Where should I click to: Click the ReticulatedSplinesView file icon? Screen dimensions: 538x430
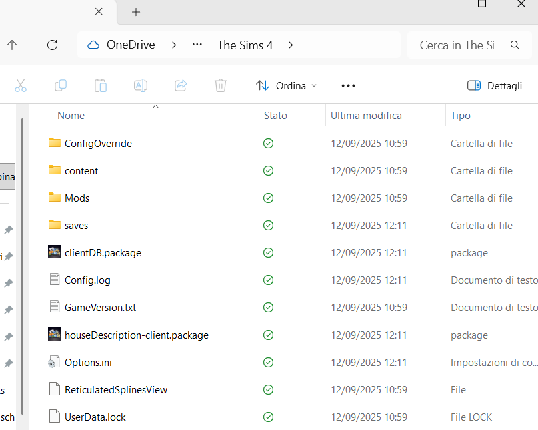point(55,389)
